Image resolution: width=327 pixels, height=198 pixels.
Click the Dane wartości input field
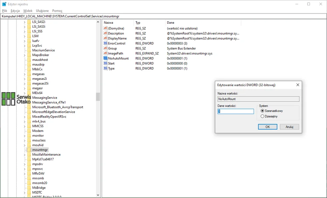(x=236, y=112)
